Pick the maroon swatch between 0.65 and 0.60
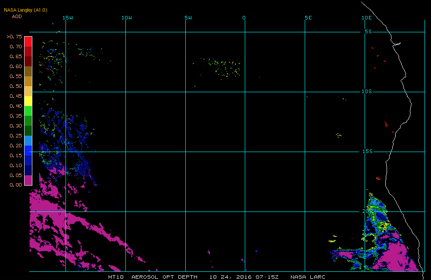 click(28, 61)
